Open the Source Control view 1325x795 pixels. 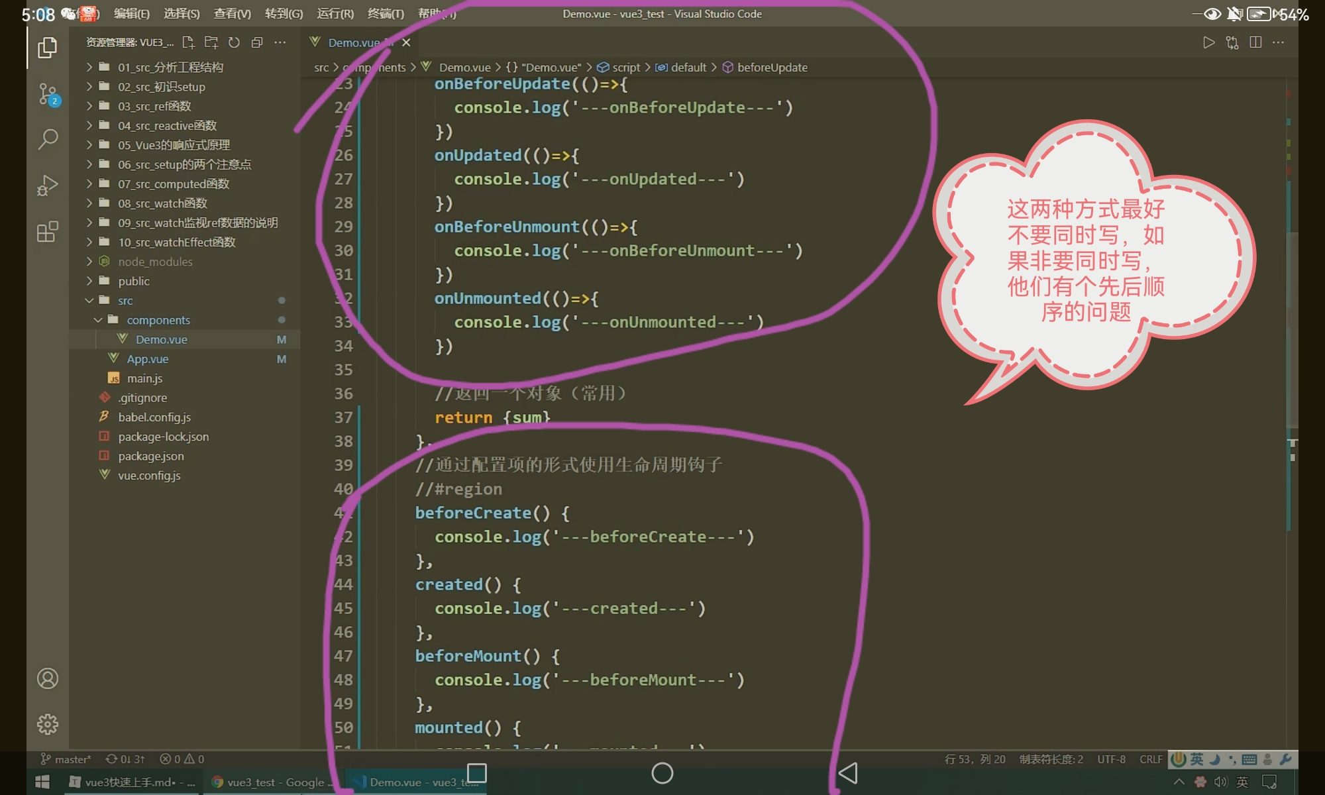[x=48, y=93]
